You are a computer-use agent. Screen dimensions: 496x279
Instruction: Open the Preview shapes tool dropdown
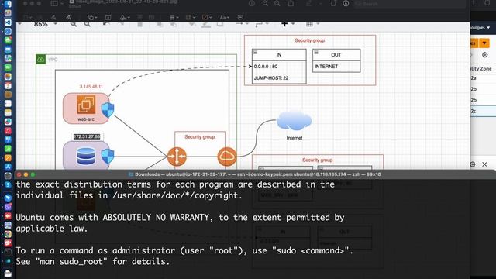92,17
